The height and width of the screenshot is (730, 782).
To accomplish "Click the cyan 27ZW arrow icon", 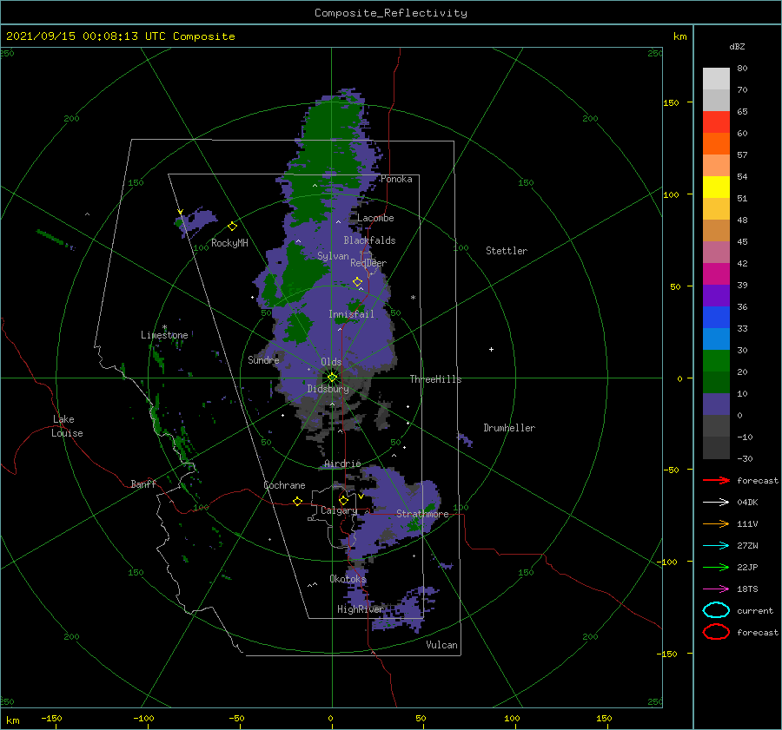I will coord(716,546).
